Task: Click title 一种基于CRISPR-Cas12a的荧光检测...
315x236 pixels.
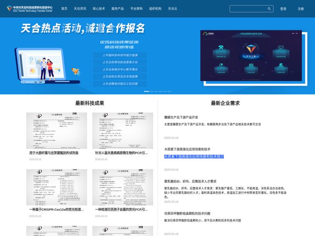Action: [x=56, y=209]
